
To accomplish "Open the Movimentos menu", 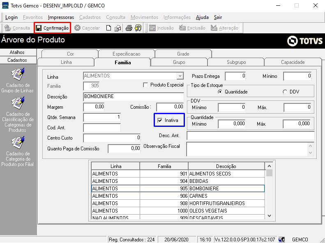I will click(145, 17).
